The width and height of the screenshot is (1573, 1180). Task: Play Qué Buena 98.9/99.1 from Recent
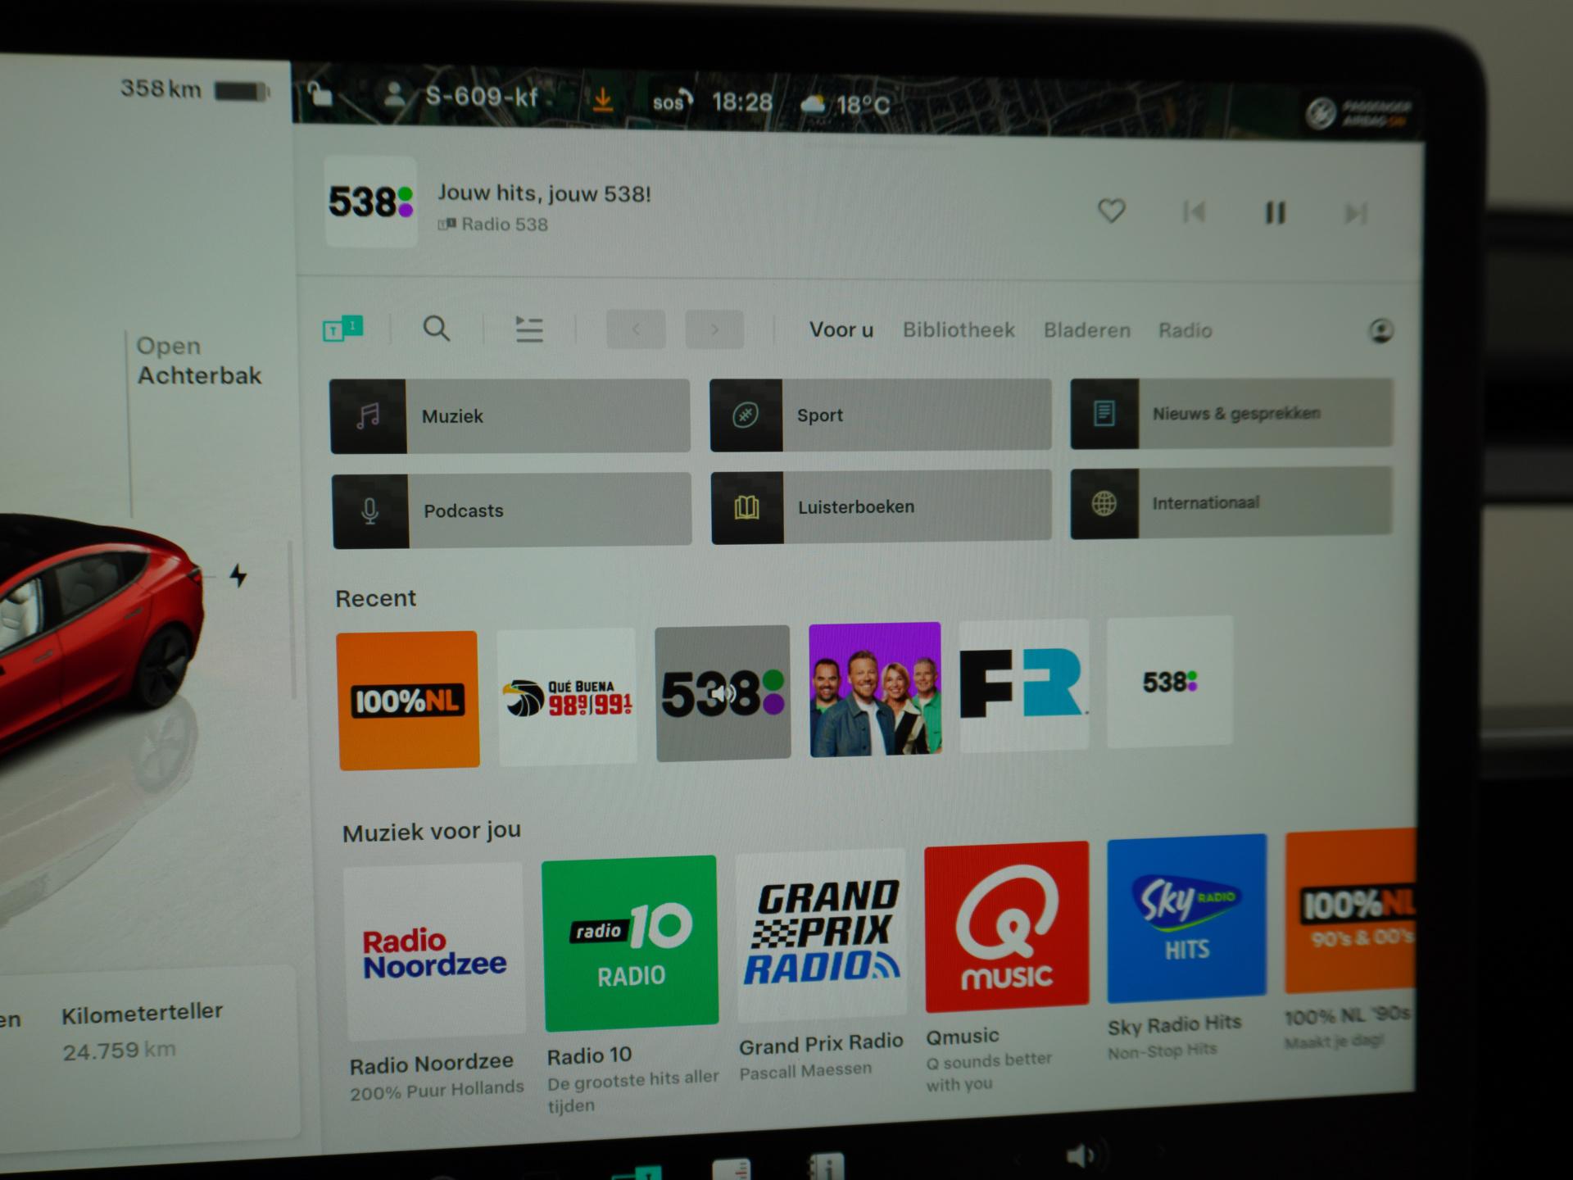tap(567, 697)
